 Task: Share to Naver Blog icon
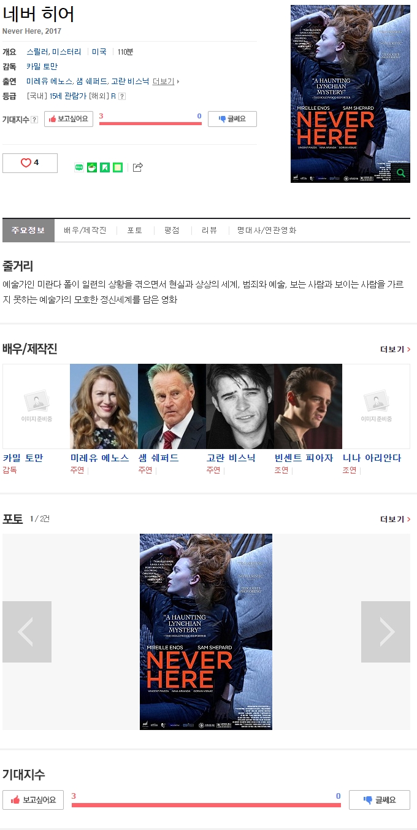point(79,167)
